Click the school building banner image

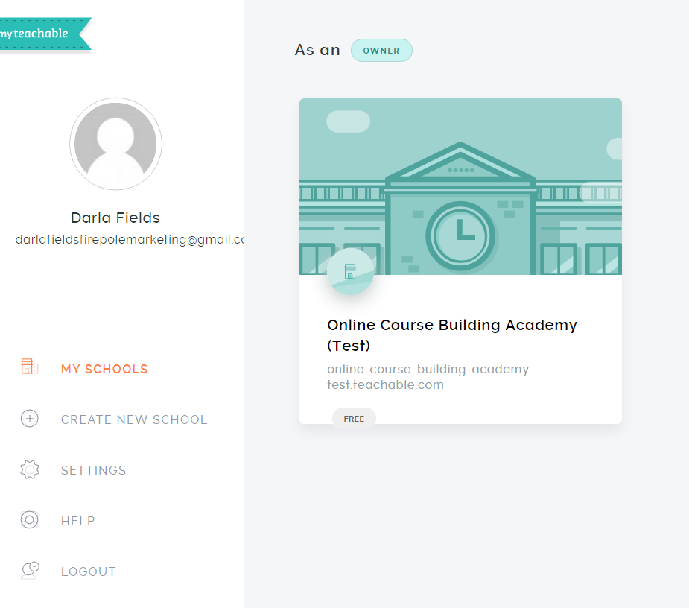(460, 186)
